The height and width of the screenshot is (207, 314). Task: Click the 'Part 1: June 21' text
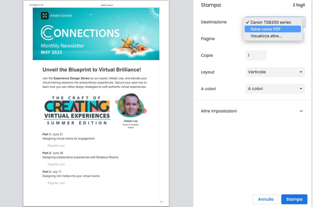tap(52, 134)
